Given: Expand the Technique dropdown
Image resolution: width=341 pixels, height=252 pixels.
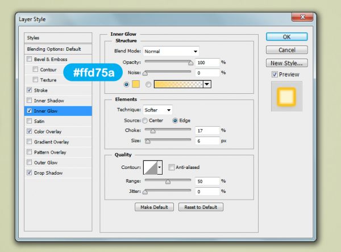Looking at the screenshot, I should (x=158, y=109).
